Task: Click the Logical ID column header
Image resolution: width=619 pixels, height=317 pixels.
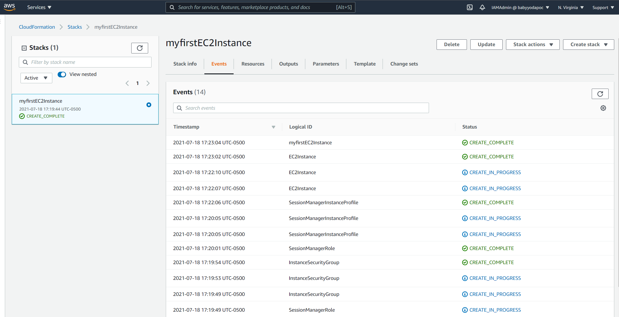Action: 301,127
